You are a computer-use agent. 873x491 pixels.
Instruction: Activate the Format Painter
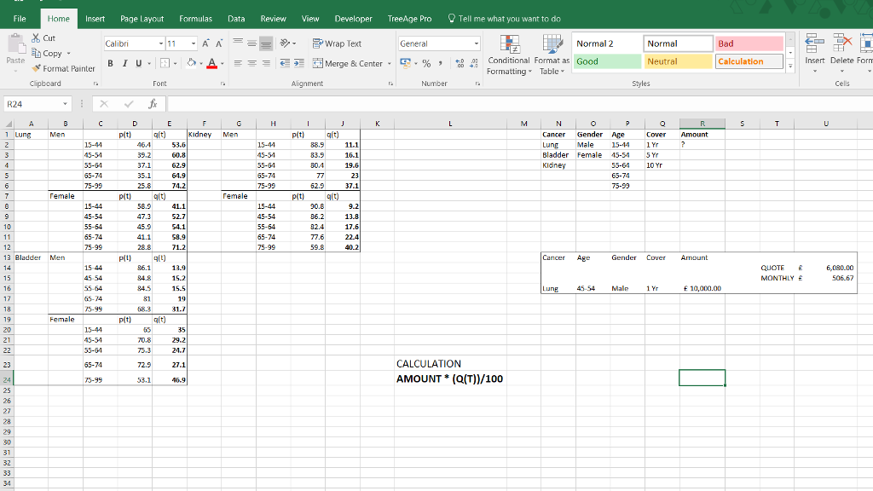coord(64,69)
